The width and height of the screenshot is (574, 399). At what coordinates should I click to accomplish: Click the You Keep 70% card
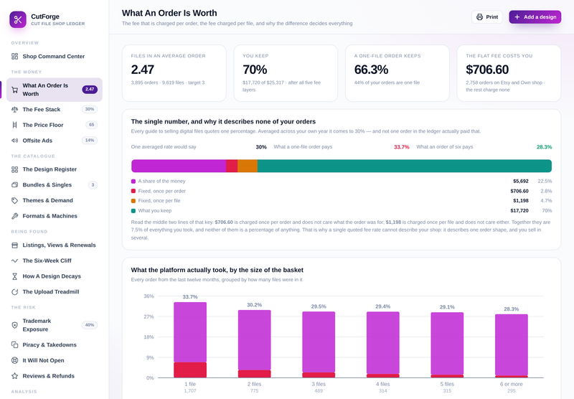[286, 73]
